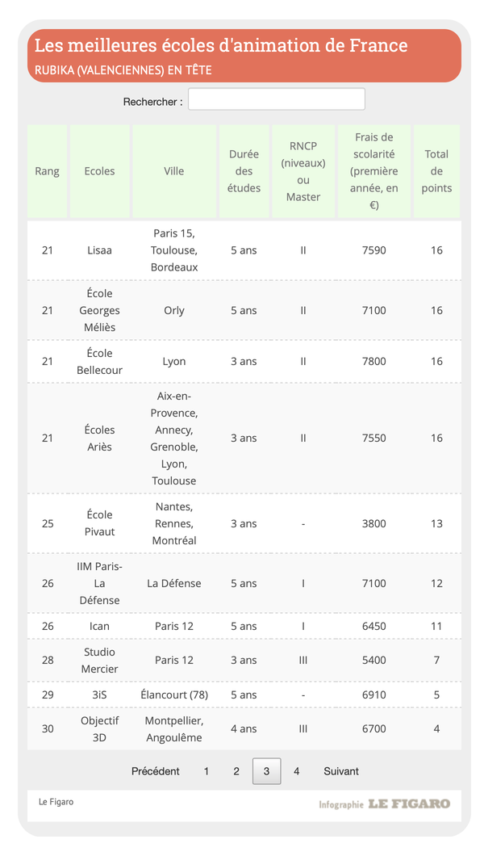Screen dimensions: 484x852
Task: Open pagination page 1
Action: (207, 771)
